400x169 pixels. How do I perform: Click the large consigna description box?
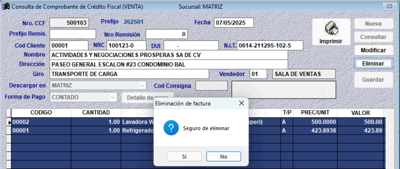click(284, 89)
